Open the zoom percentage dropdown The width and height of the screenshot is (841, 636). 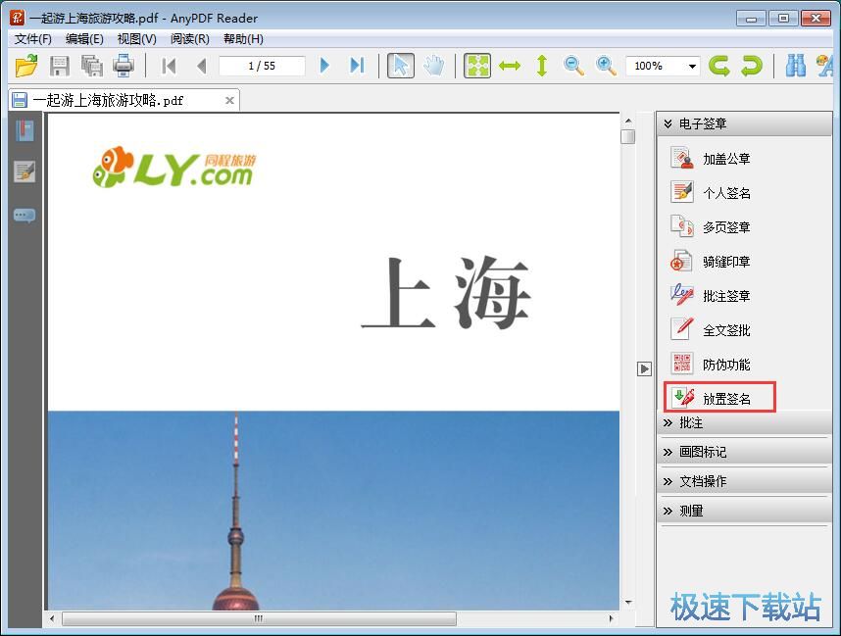pos(693,66)
